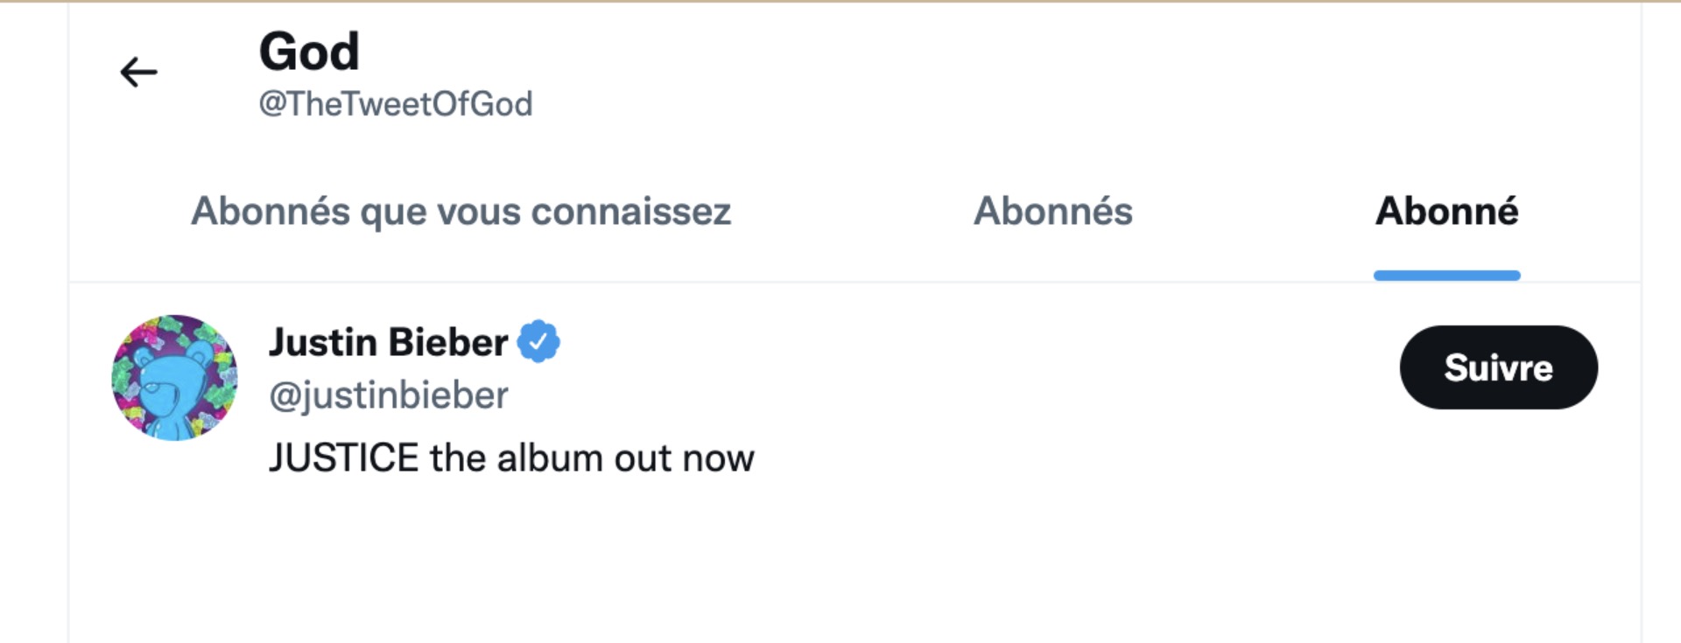This screenshot has height=643, width=1681.
Task: Switch to the Abonnés que vous connaissez tab
Action: point(461,211)
